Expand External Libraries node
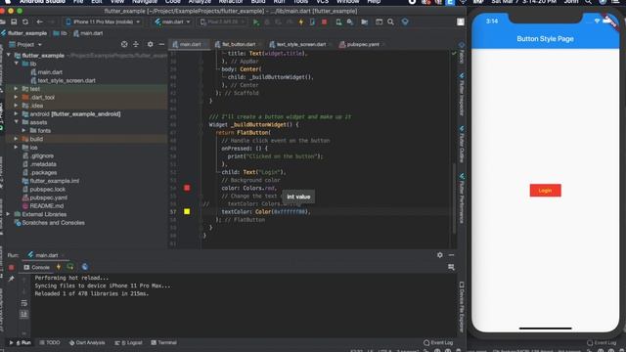 (x=9, y=214)
